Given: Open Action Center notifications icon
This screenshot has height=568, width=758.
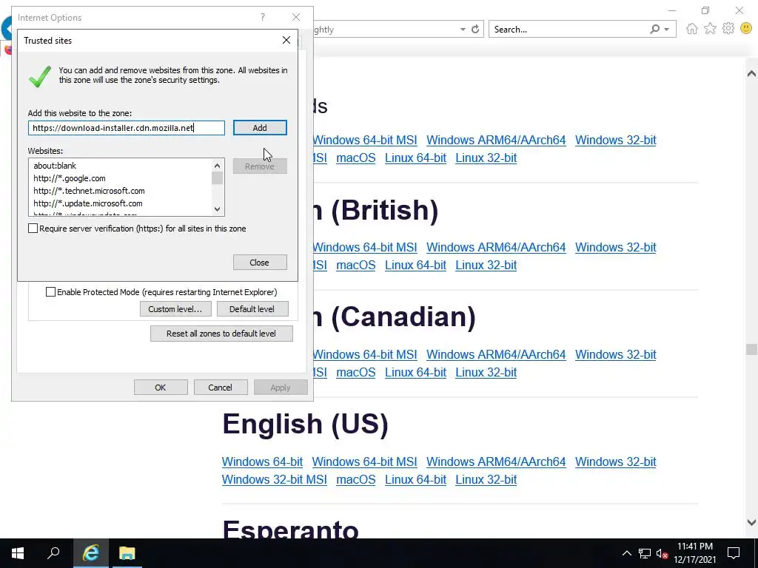Looking at the screenshot, I should pyautogui.click(x=734, y=553).
